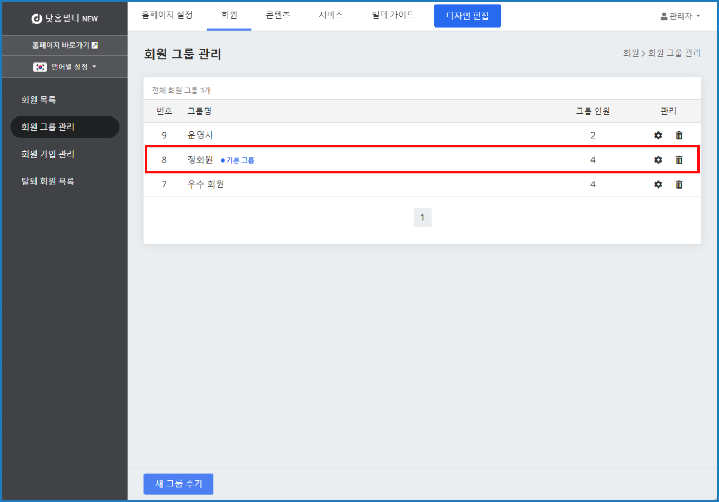This screenshot has height=502, width=719.
Task: Go to the 서비스 menu tab
Action: 331,15
